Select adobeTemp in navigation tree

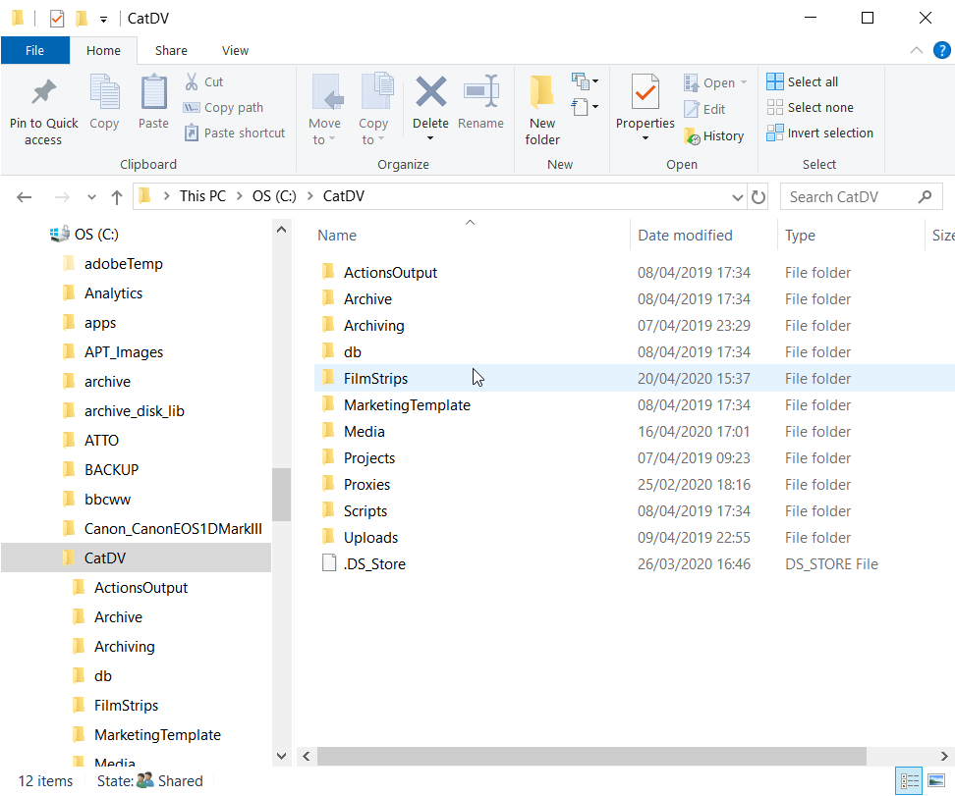[124, 264]
